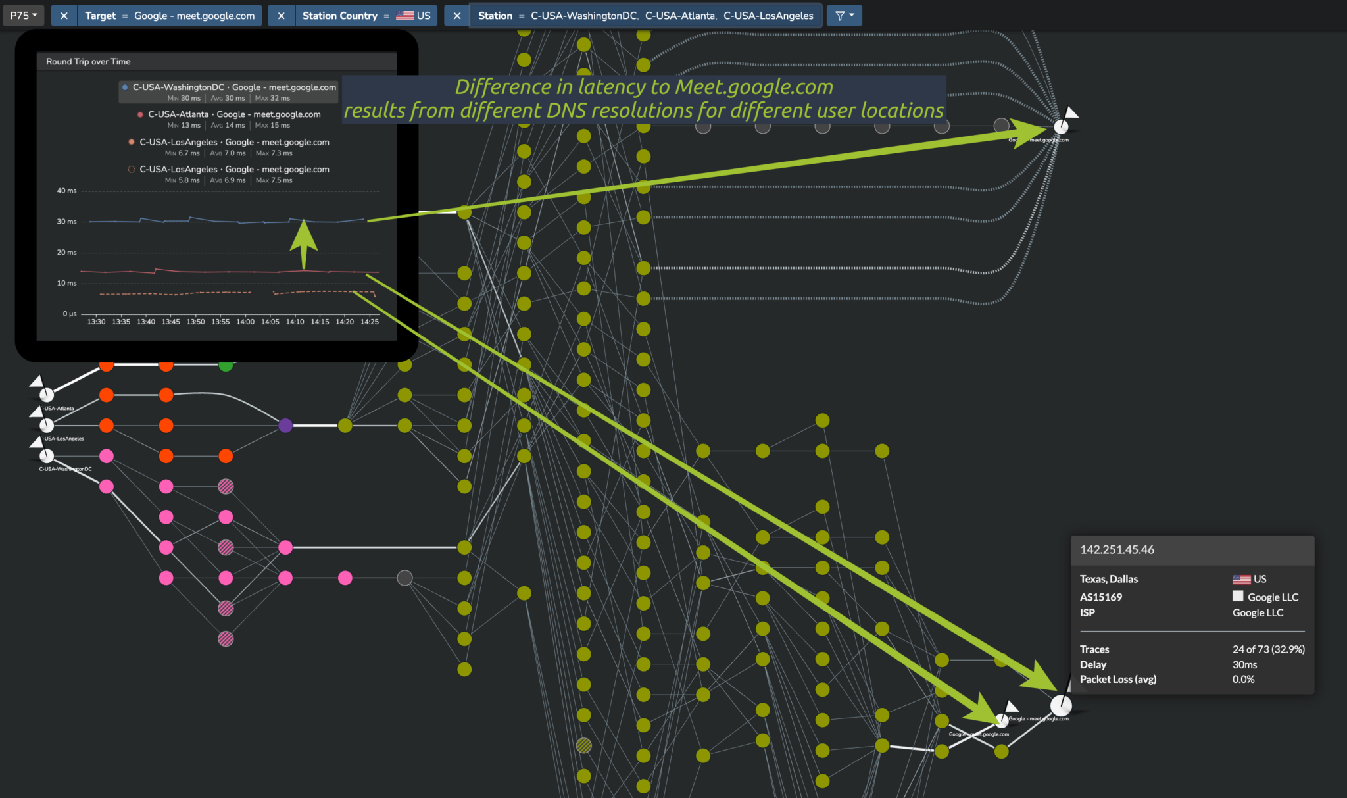
Task: Remove the Station Country filter with its X
Action: point(281,15)
